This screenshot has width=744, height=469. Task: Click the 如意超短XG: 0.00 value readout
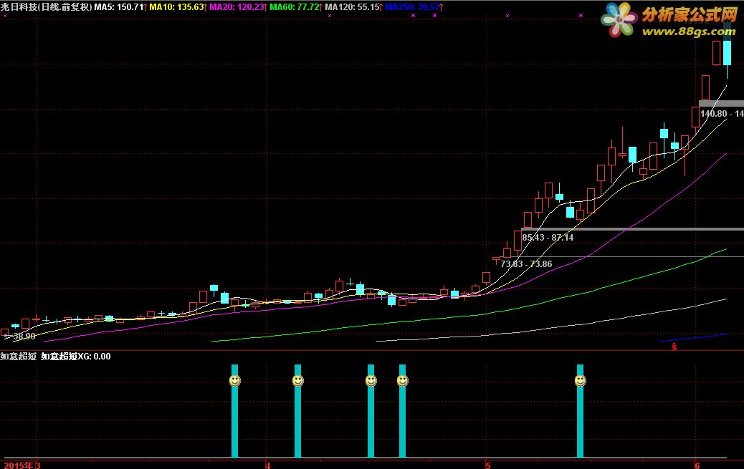[75, 356]
